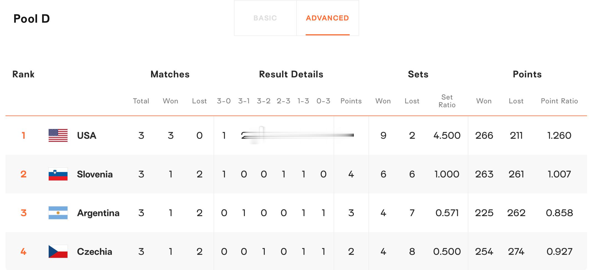The image size is (592, 270).
Task: Click the Rank column header
Action: pyautogui.click(x=24, y=74)
